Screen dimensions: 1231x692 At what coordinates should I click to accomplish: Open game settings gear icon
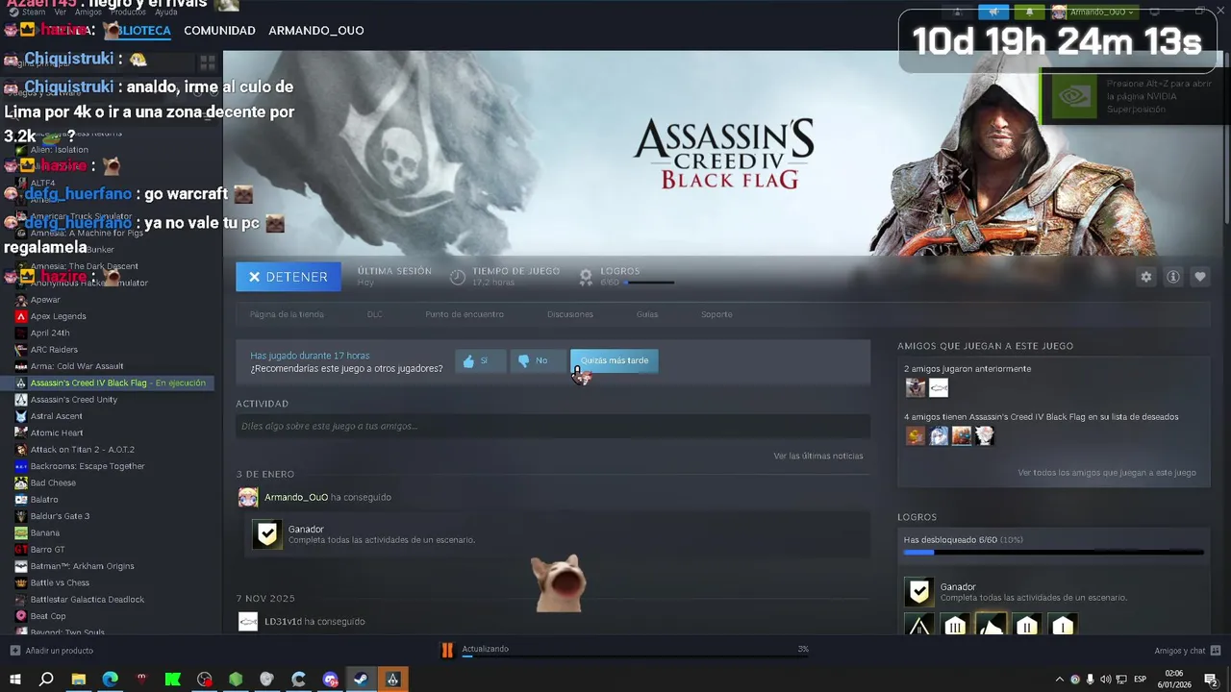(1145, 277)
